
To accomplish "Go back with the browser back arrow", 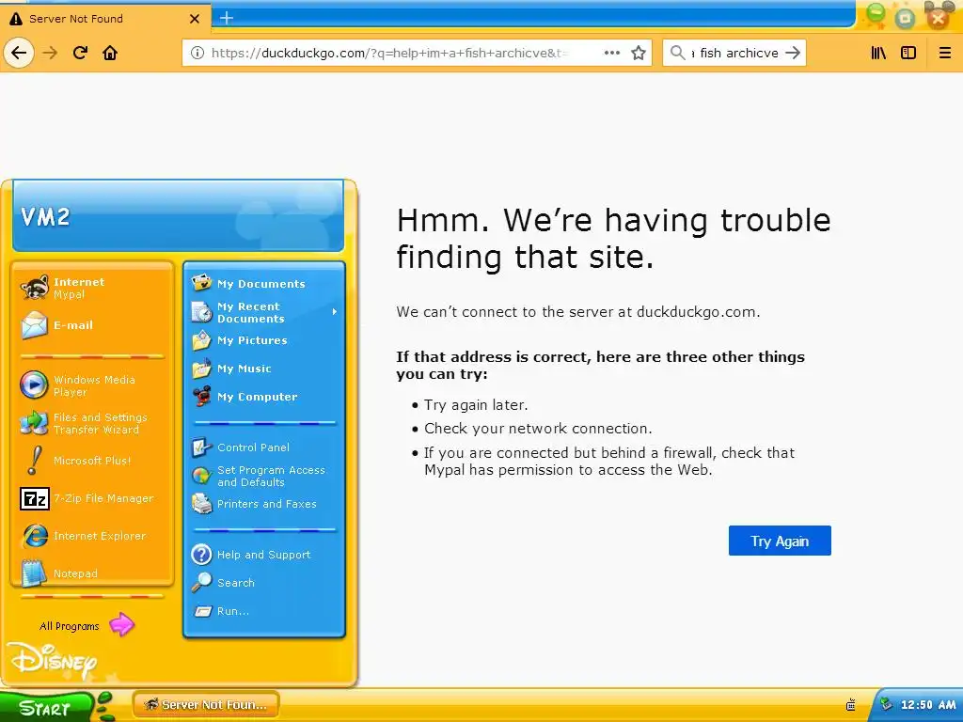I will [x=19, y=53].
